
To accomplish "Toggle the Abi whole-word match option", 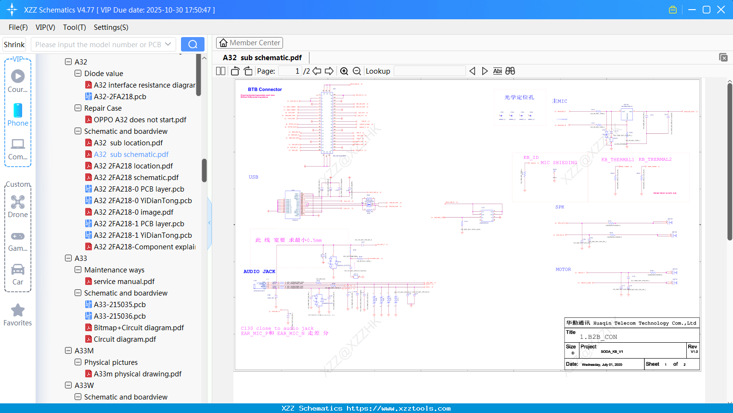I will pyautogui.click(x=497, y=71).
